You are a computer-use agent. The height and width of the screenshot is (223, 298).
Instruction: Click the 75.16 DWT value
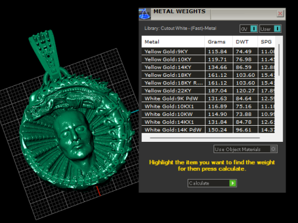[243, 107]
